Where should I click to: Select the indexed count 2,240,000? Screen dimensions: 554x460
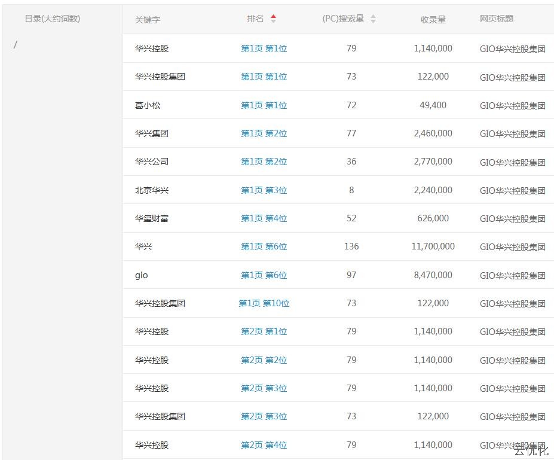coord(433,190)
